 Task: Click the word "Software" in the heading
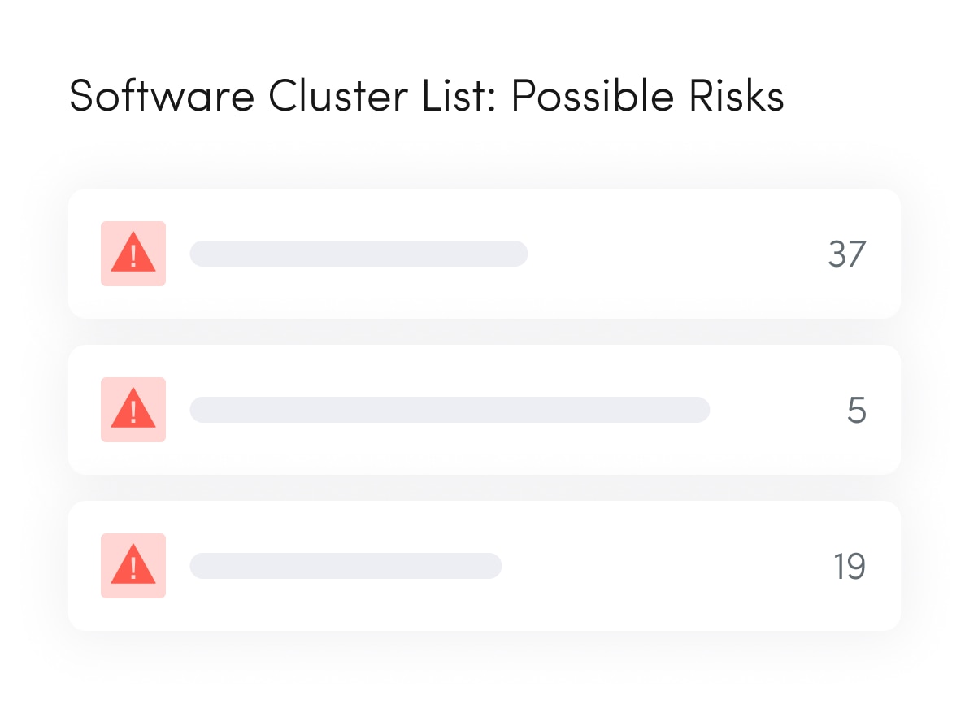162,97
